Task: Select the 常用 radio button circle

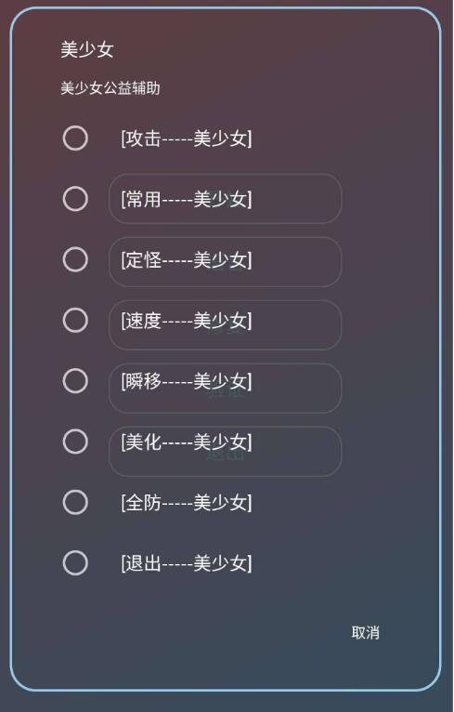Action: pyautogui.click(x=75, y=199)
